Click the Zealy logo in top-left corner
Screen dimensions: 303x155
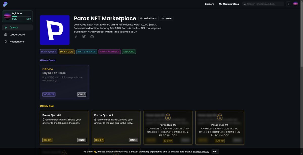tap(5, 4)
